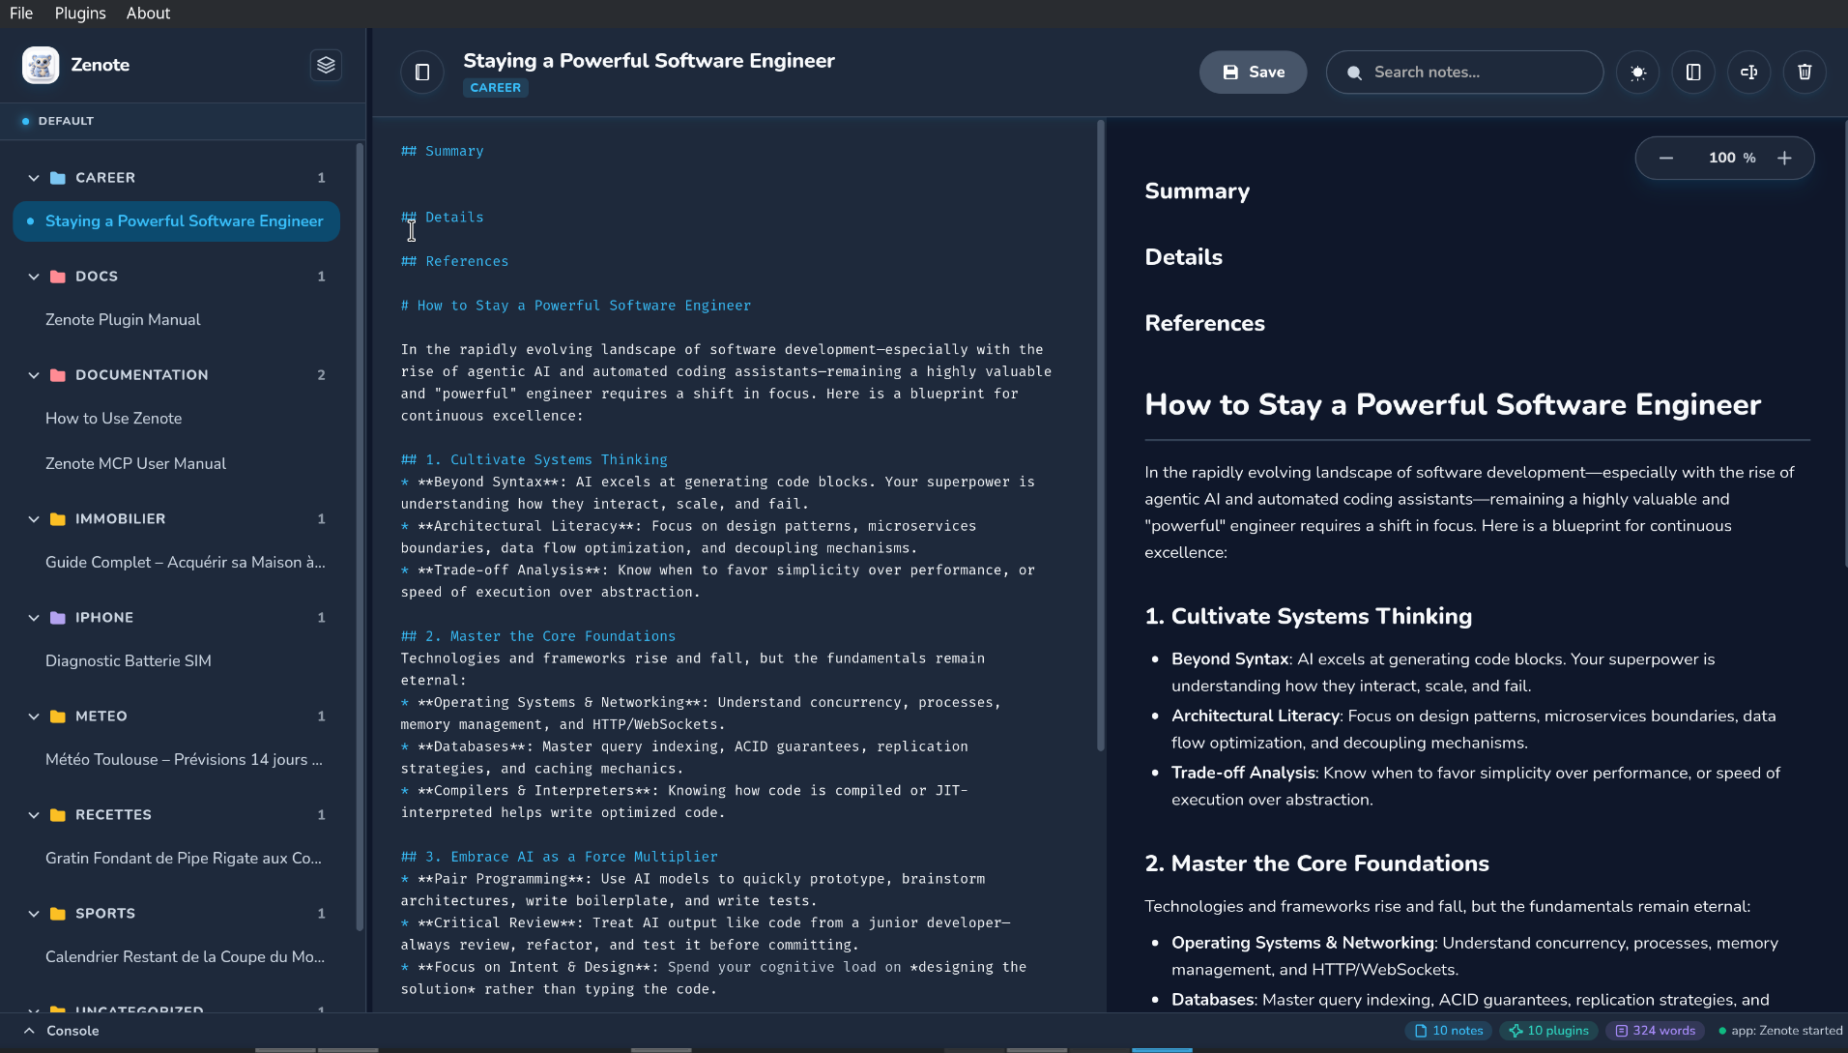
Task: Click the IMMOBILIER folder icon
Action: [x=58, y=519]
